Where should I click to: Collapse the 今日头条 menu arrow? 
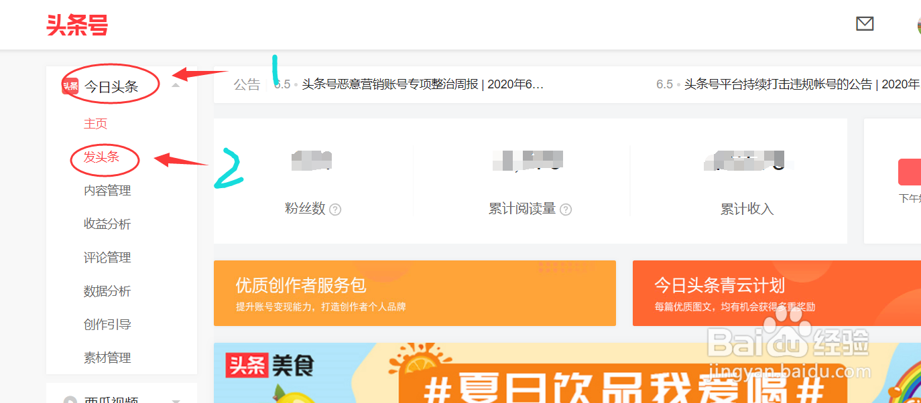176,86
